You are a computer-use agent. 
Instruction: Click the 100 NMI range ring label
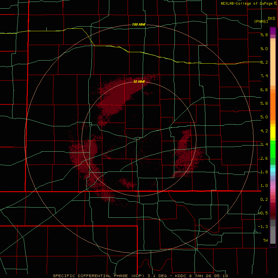point(139,24)
